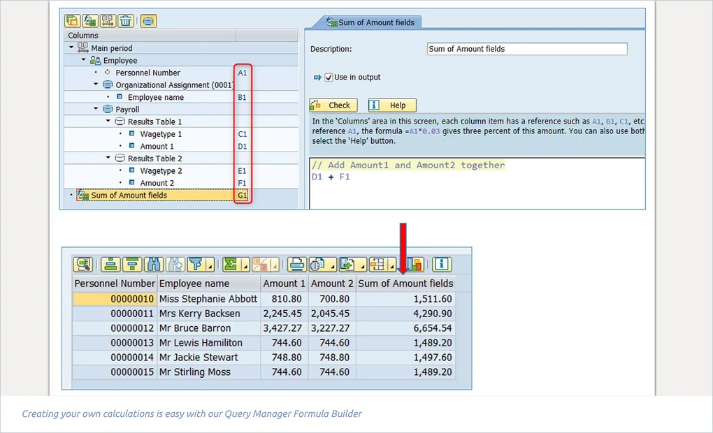Collapse the Main period tree node
The image size is (713, 433).
click(71, 48)
